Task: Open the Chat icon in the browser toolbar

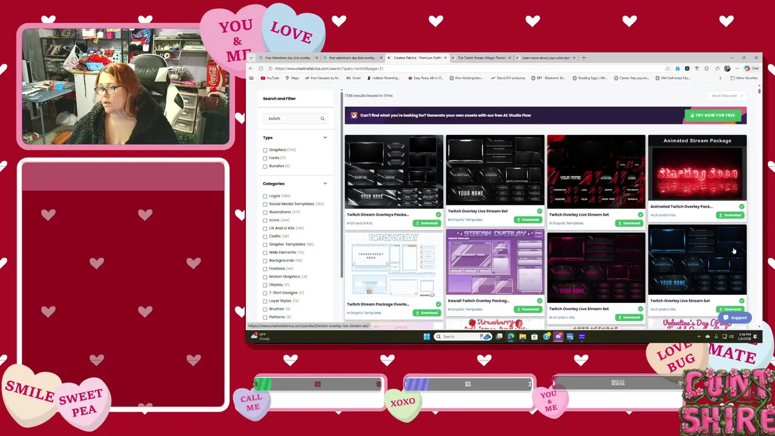Action: click(x=751, y=68)
